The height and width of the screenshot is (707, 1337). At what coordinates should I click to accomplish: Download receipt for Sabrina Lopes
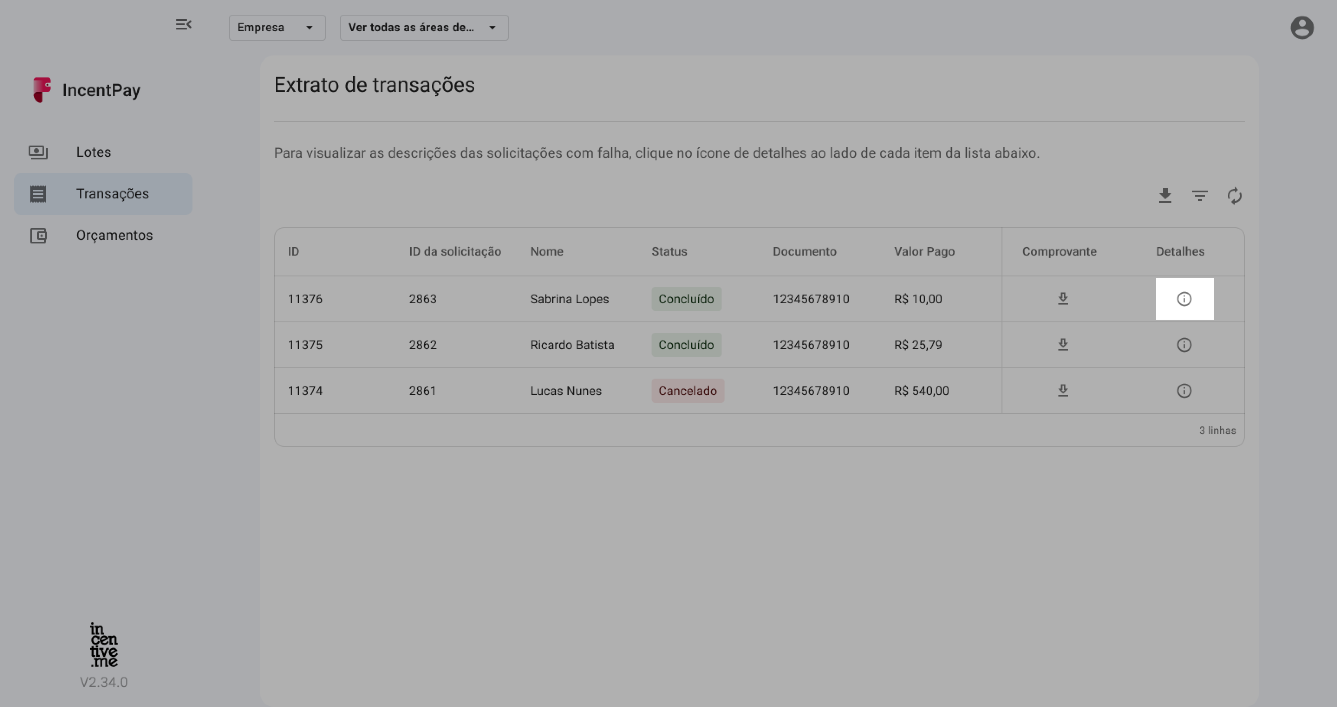tap(1063, 299)
